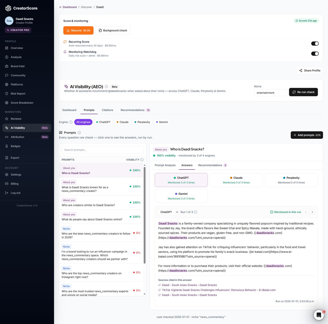
Task: Click info icon beside AI Visibility title
Action: tap(106, 87)
